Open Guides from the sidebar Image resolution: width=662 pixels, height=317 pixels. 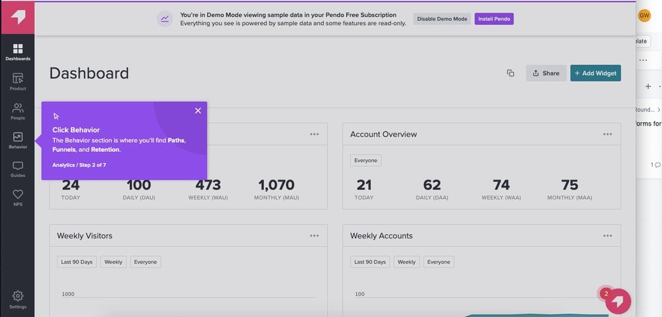18,169
